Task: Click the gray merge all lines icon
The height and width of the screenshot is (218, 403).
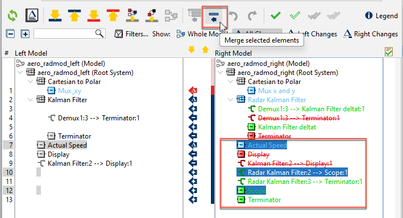Action: (194, 15)
